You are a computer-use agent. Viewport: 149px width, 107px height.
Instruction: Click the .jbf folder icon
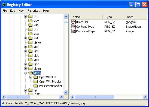click(x=30, y=47)
